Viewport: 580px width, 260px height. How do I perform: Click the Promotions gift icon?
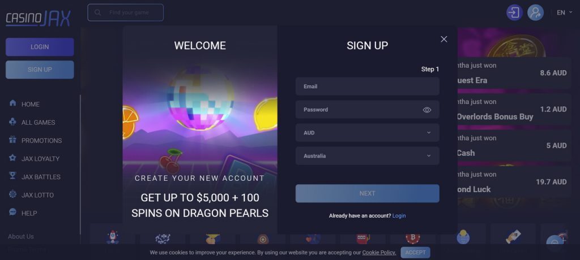12,140
